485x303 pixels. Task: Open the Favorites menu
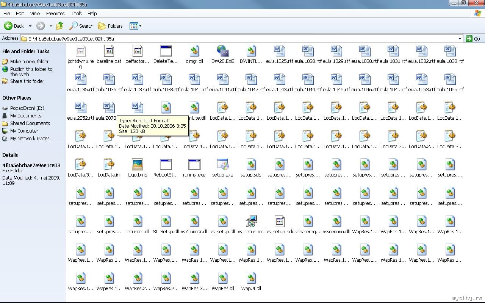55,13
